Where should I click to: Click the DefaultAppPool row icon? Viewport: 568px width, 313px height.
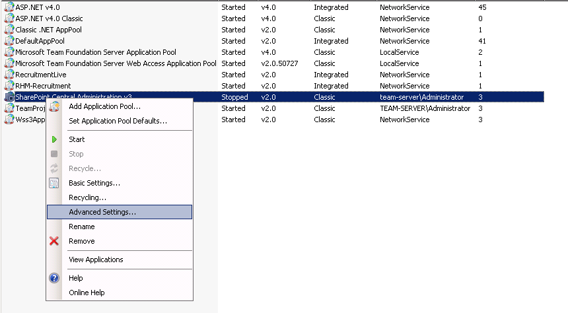point(9,41)
